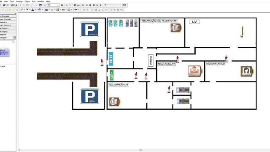Switch to Advanced Transfer panel
This screenshot has width=270, height=152.
pos(8,19)
